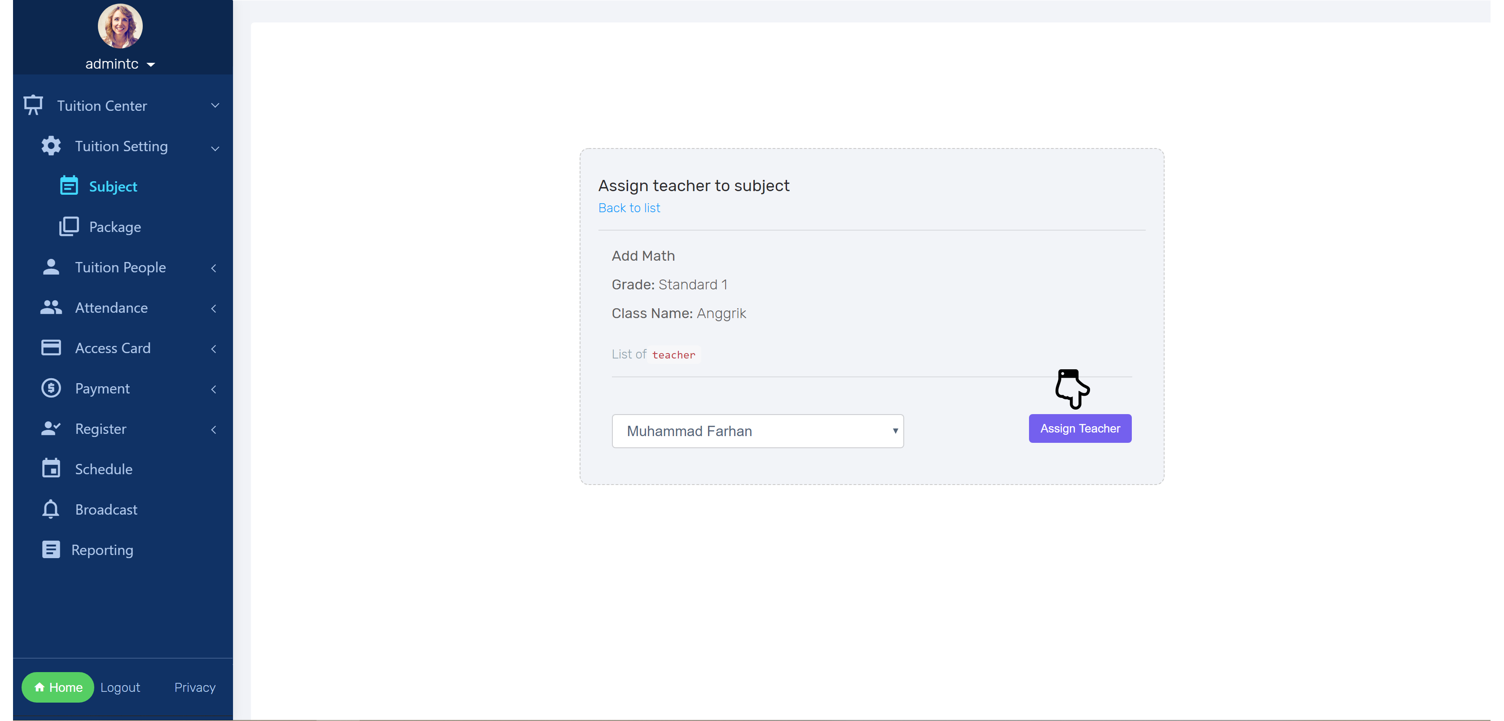Viewport: 1504px width, 721px height.
Task: Click the Register user-check icon
Action: pos(51,429)
